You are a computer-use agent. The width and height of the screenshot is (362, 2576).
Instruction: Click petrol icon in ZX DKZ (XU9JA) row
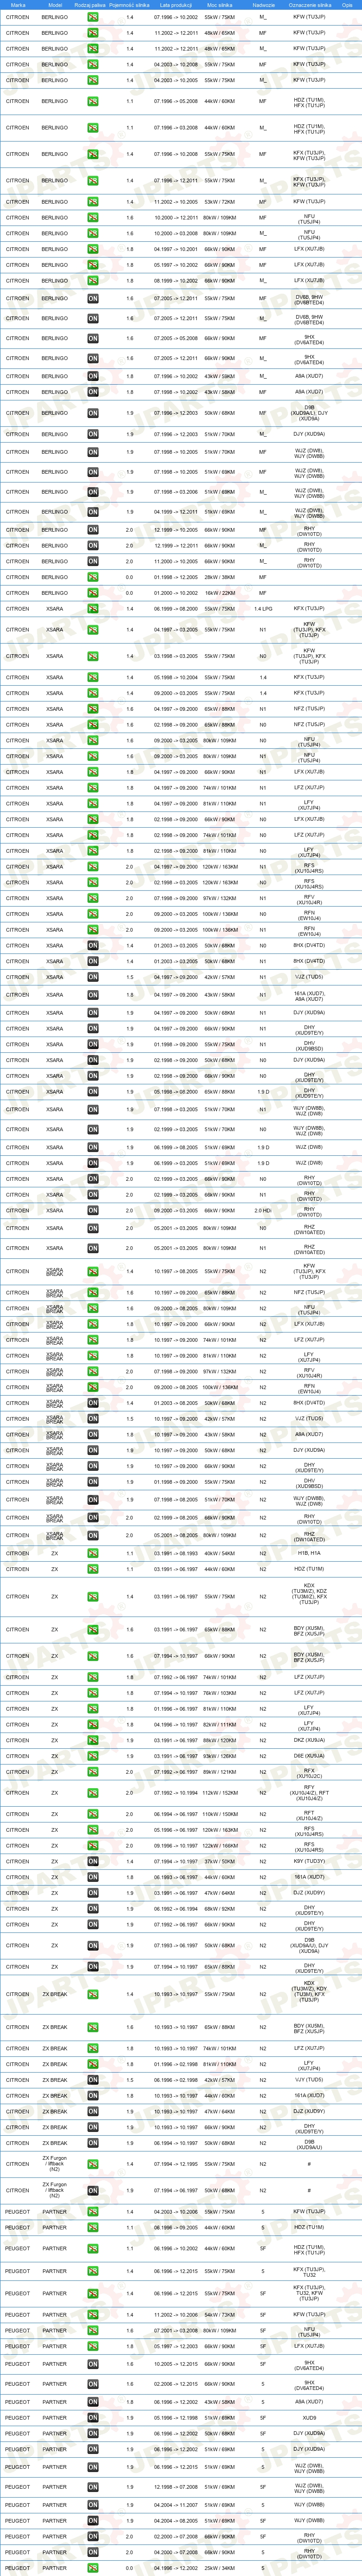[x=93, y=1740]
